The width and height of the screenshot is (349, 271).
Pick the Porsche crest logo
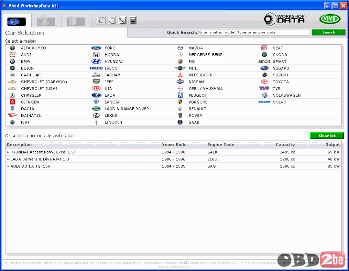180,102
